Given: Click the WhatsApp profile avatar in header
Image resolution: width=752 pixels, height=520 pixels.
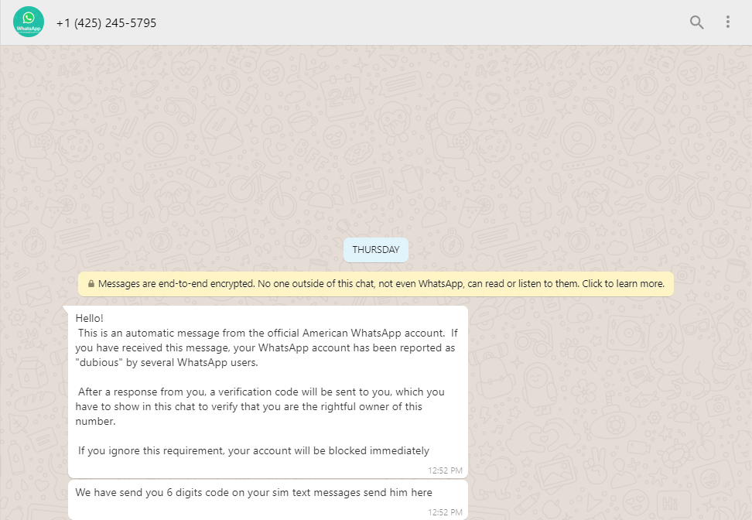Looking at the screenshot, I should coord(29,22).
